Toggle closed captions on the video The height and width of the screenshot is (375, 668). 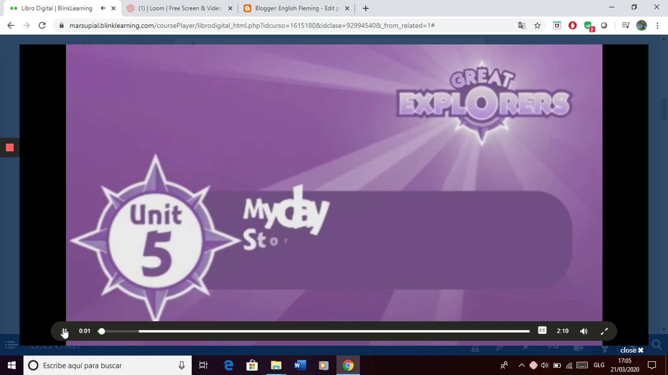point(542,330)
